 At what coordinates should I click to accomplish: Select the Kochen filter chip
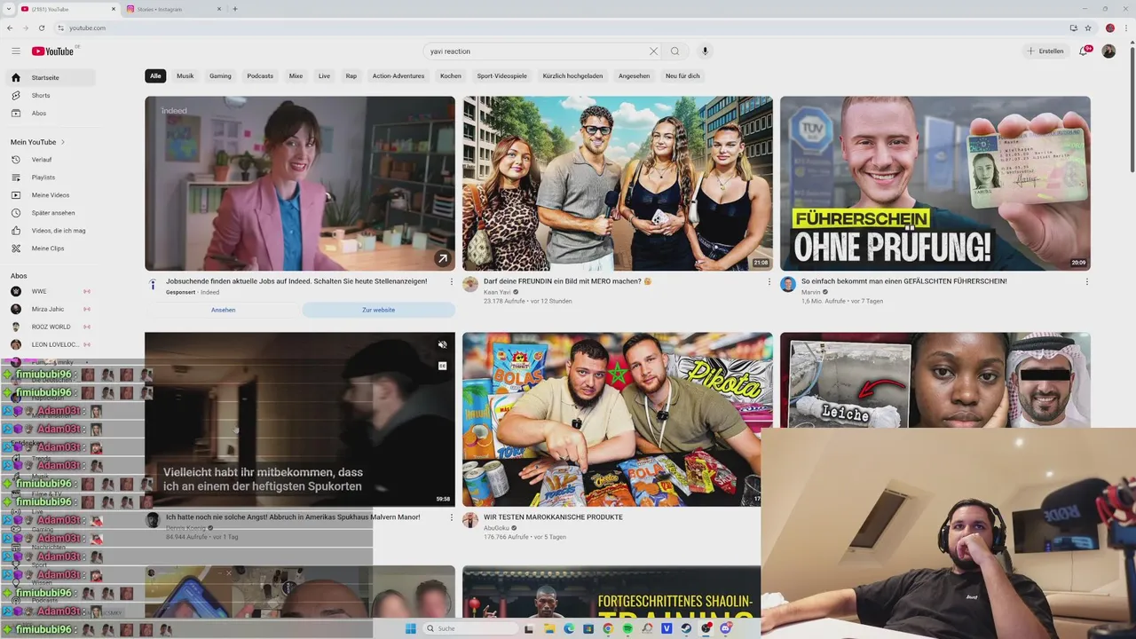point(451,76)
